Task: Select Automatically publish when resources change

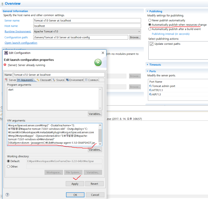Action: [150, 25]
